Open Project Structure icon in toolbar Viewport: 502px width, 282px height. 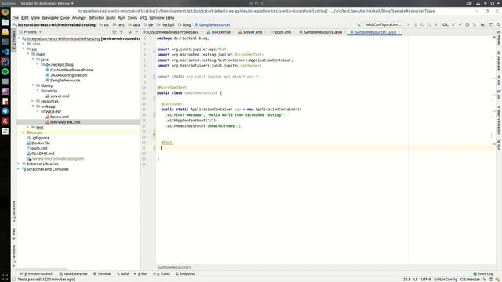coord(482,24)
